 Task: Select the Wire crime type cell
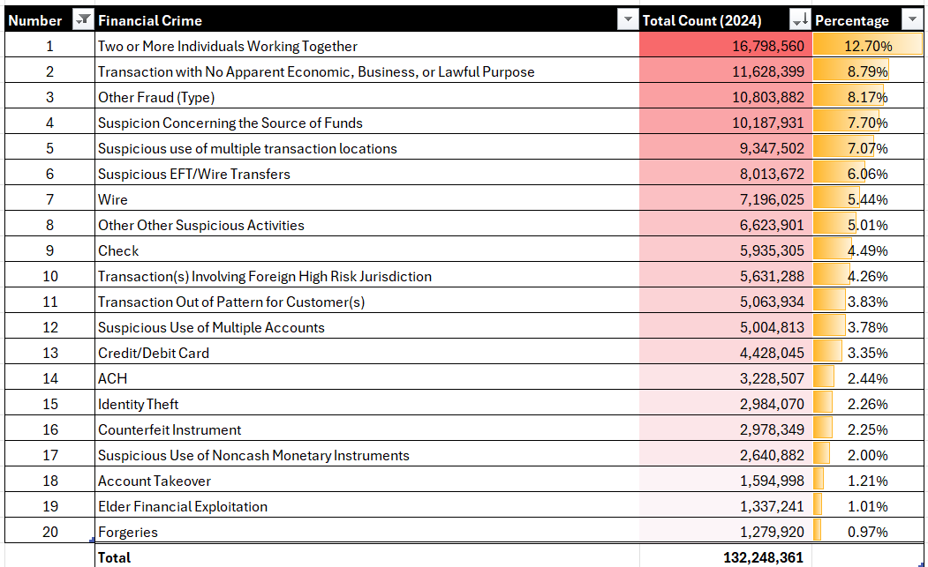pos(113,199)
